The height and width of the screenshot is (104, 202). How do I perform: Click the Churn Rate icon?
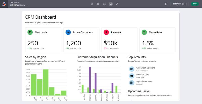(144, 32)
